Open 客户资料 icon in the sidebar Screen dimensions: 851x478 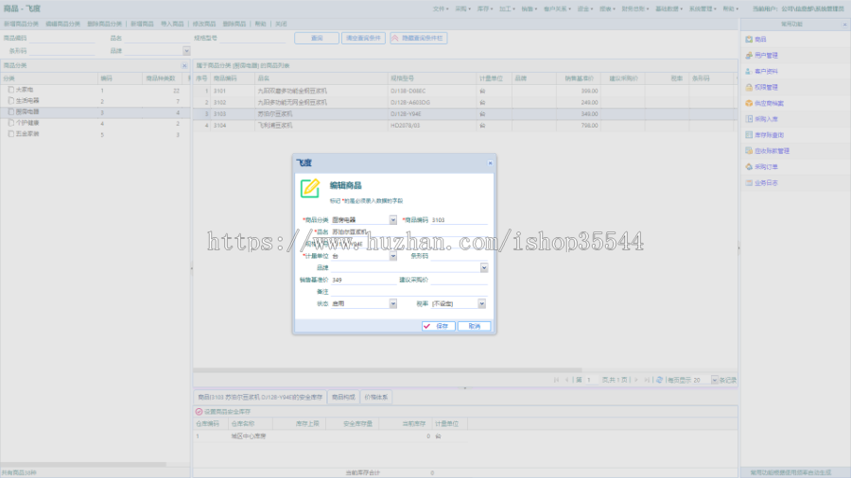(x=749, y=71)
